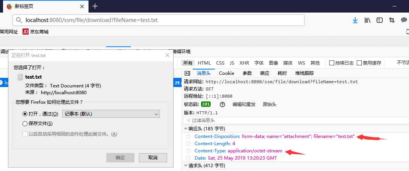Click the chat bubble icon in toolbar
The height and width of the screenshot is (171, 409).
[404, 20]
